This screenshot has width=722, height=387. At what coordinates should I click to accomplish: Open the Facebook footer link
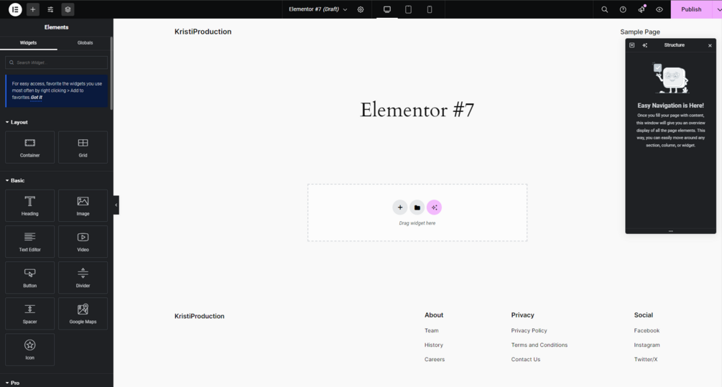pos(647,330)
